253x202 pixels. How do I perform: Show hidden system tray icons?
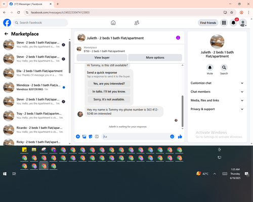click(x=215, y=174)
